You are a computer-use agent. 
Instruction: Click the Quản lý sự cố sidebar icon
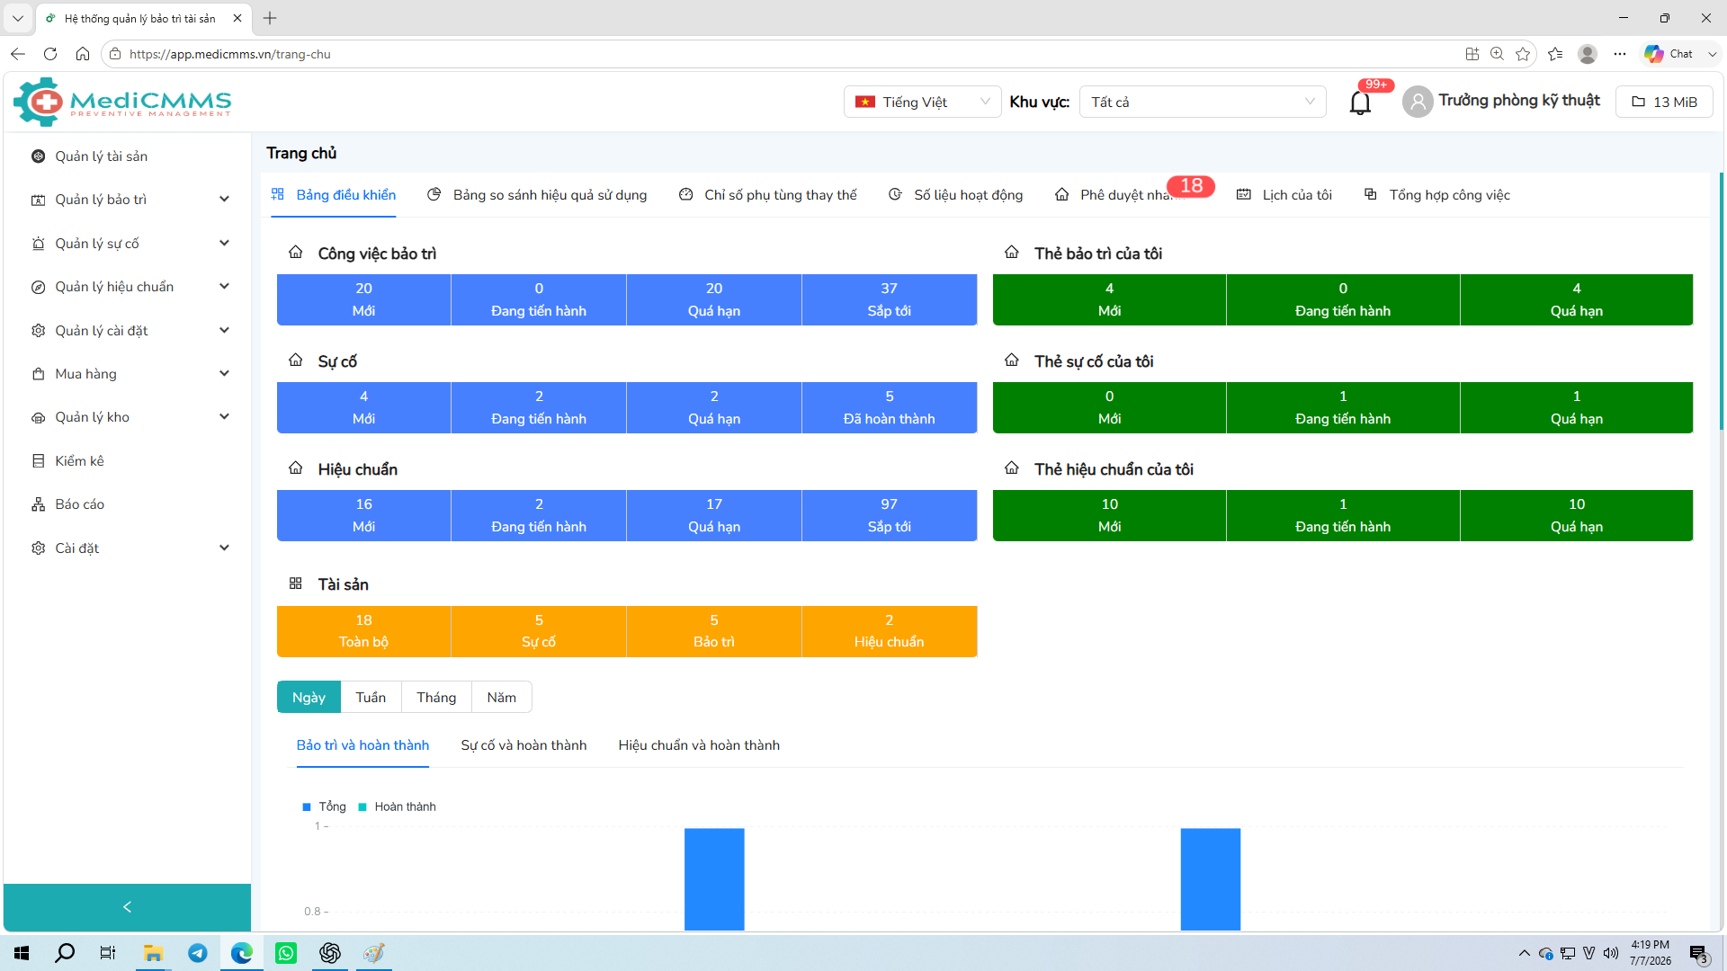click(38, 244)
